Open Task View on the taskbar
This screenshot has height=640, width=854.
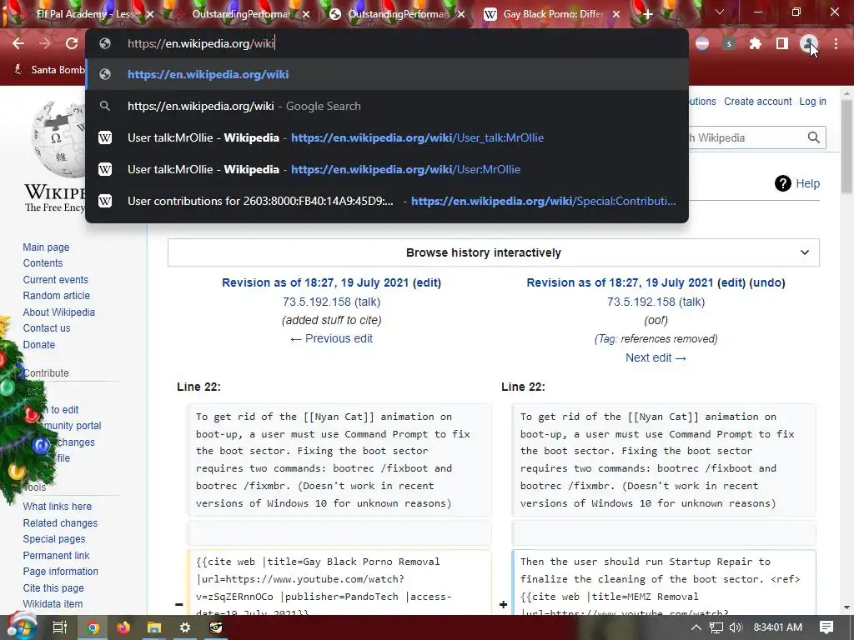click(59, 627)
